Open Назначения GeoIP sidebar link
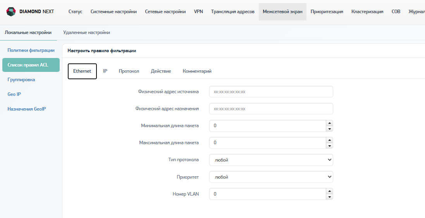The width and height of the screenshot is (425, 218). [x=27, y=109]
